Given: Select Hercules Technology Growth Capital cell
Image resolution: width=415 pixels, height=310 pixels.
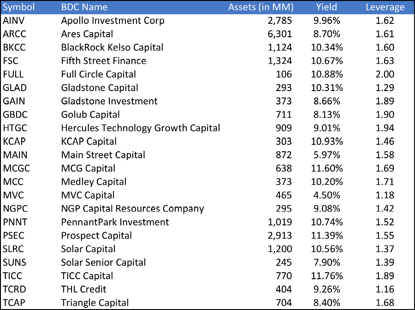Looking at the screenshot, I should (141, 128).
